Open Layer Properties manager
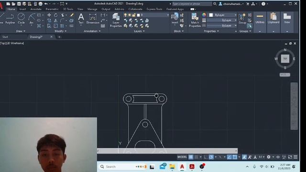 (x=116, y=20)
